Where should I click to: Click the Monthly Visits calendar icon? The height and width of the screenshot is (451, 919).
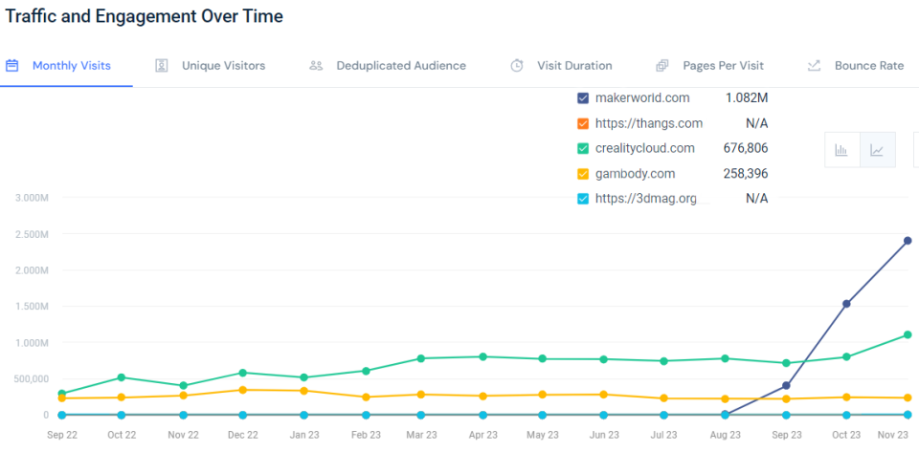click(x=12, y=66)
